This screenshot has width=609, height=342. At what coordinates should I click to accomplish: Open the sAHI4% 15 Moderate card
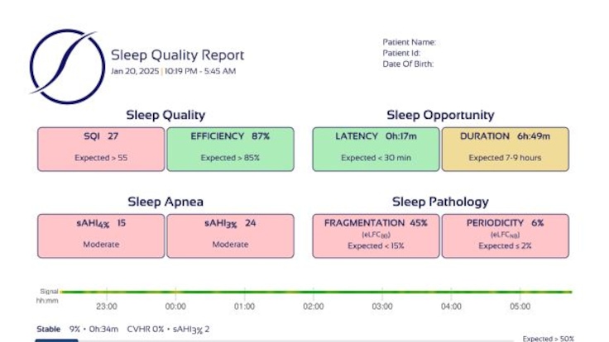102,235
